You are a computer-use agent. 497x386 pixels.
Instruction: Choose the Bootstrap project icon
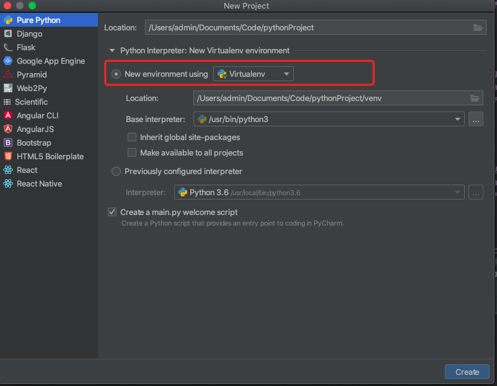(x=8, y=143)
